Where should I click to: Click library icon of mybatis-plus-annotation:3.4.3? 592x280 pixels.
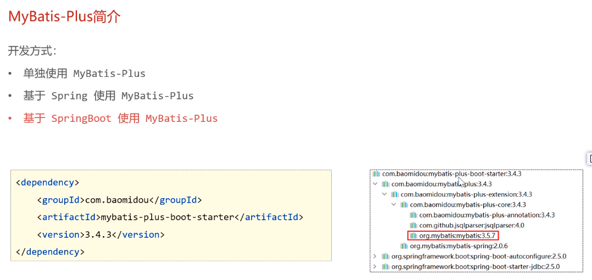click(414, 215)
